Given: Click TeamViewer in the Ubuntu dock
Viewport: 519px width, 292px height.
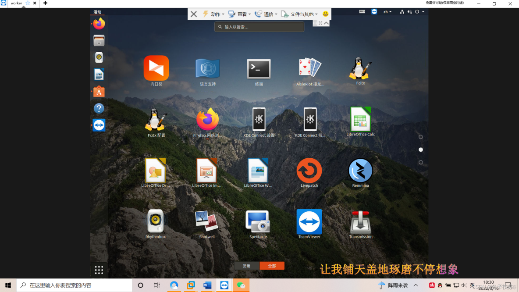Looking at the screenshot, I should coord(99,125).
